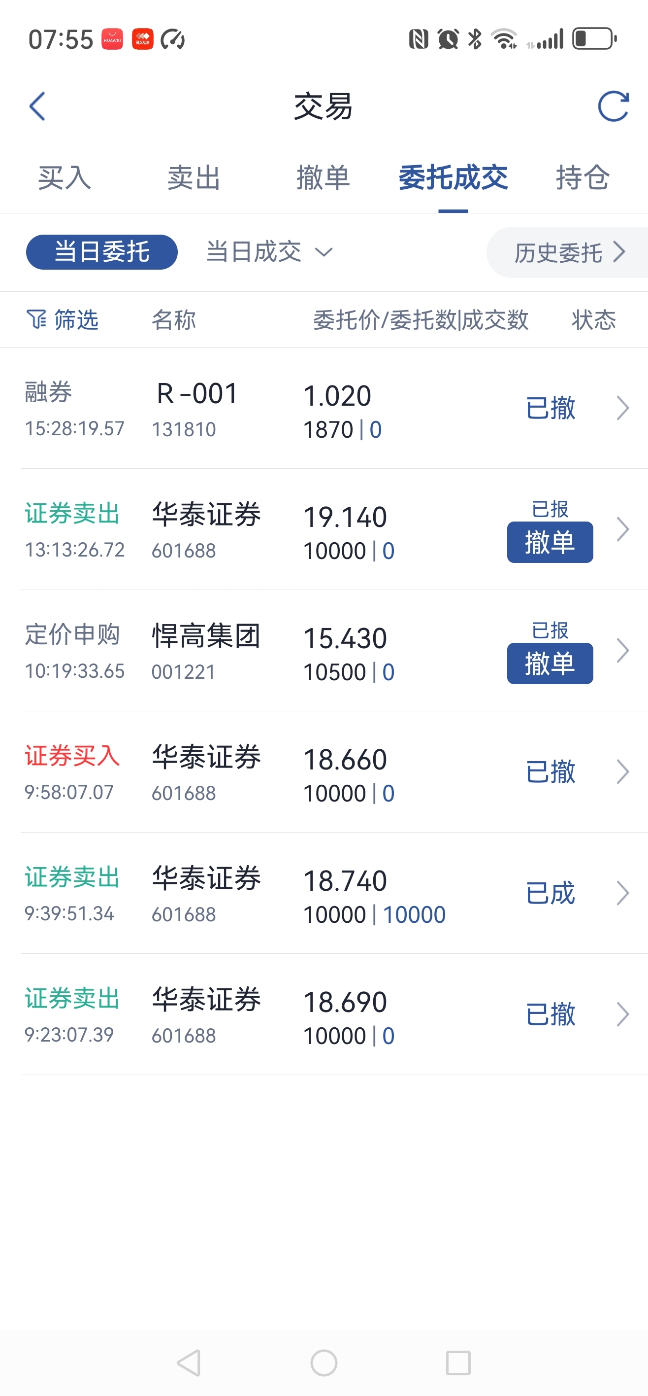This screenshot has width=648, height=1396.
Task: Open details chevron for 悍高集团 order
Action: (622, 651)
